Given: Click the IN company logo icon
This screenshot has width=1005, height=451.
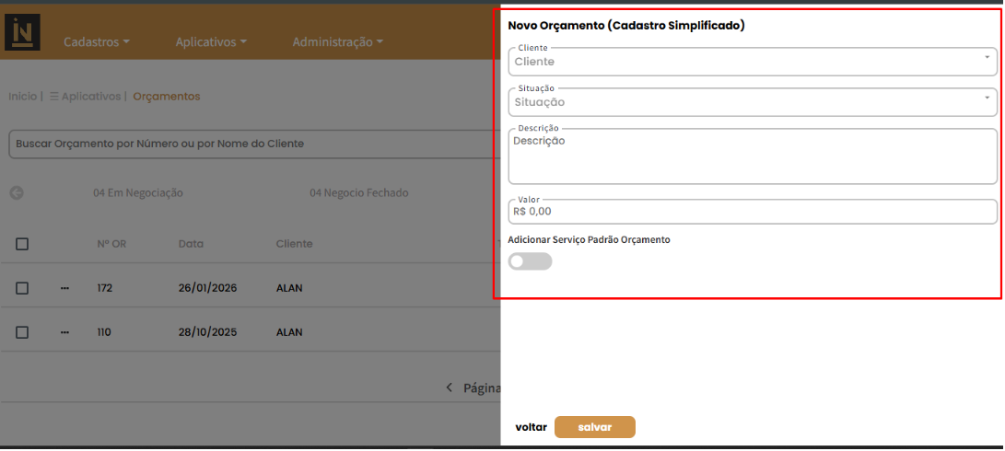Looking at the screenshot, I should click(x=23, y=32).
